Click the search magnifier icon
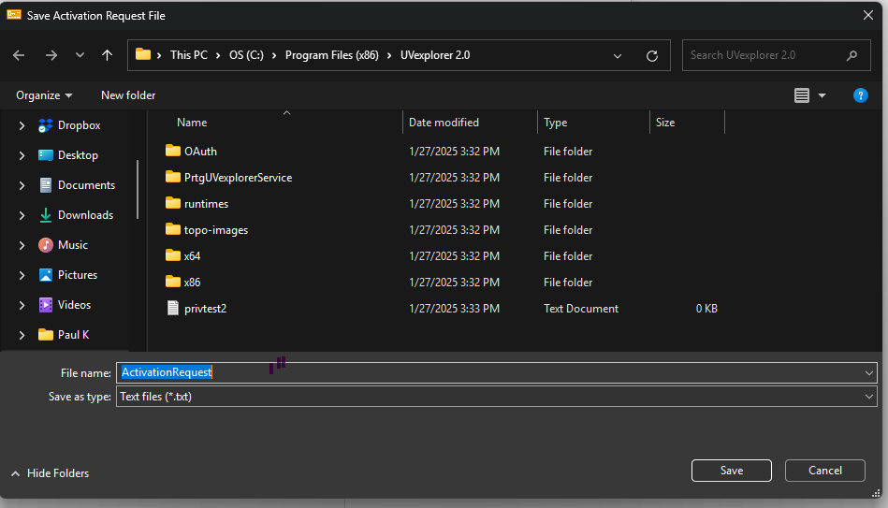The width and height of the screenshot is (888, 508). click(x=852, y=55)
